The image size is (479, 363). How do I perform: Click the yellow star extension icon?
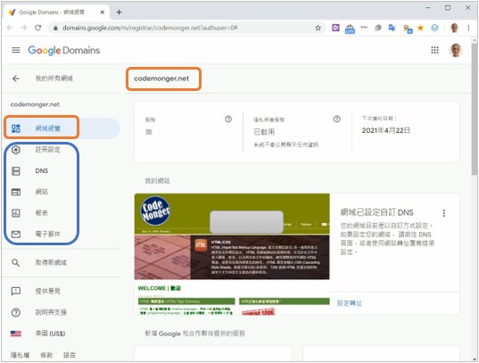point(420,28)
